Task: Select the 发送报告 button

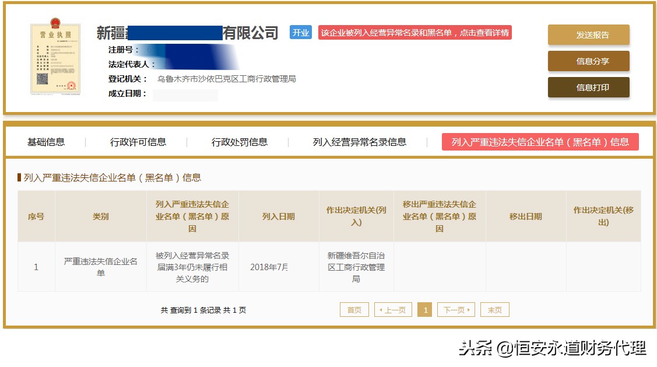Action: click(588, 34)
